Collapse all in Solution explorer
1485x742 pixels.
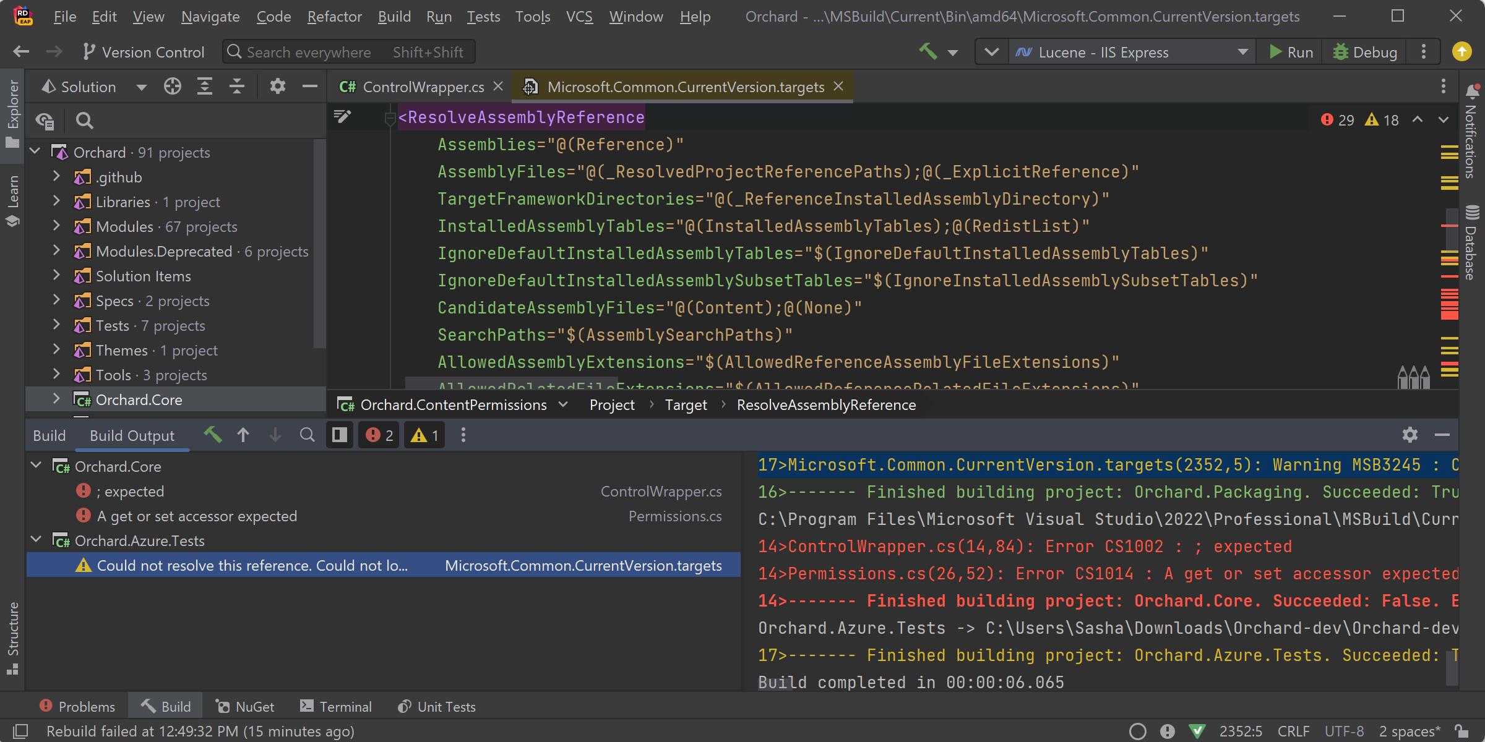tap(236, 87)
